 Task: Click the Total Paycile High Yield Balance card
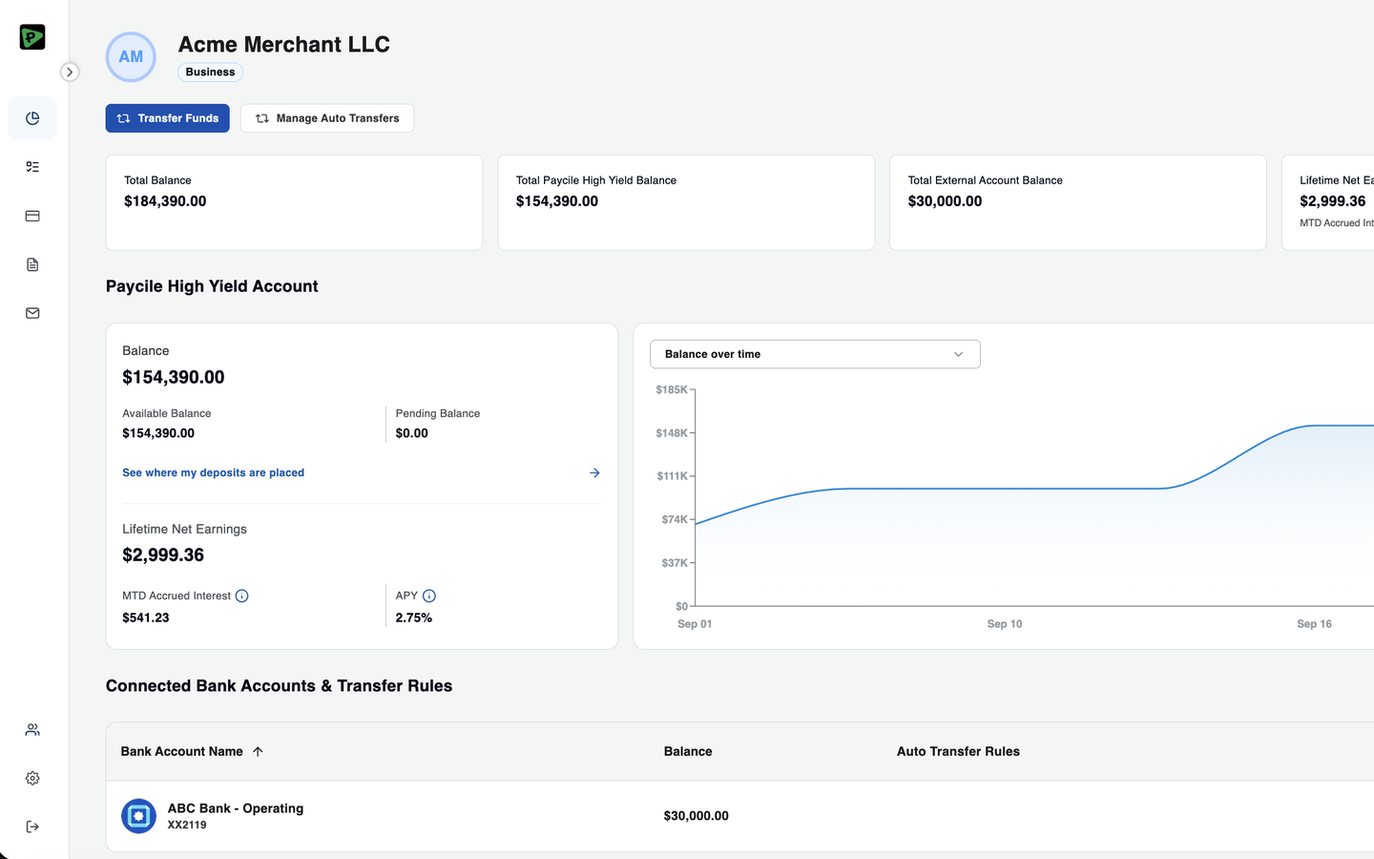pos(686,202)
